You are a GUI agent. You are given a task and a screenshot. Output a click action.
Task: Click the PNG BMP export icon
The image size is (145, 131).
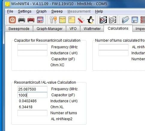40,20
